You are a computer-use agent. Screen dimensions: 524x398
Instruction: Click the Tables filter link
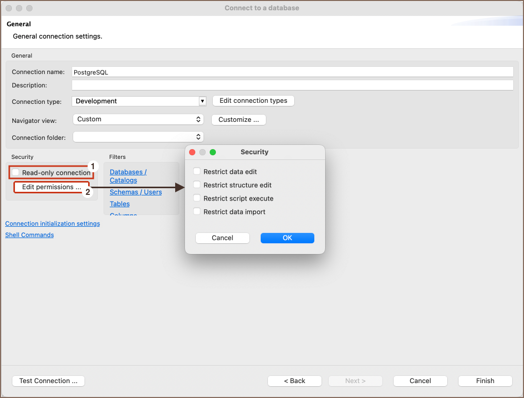[x=120, y=204]
